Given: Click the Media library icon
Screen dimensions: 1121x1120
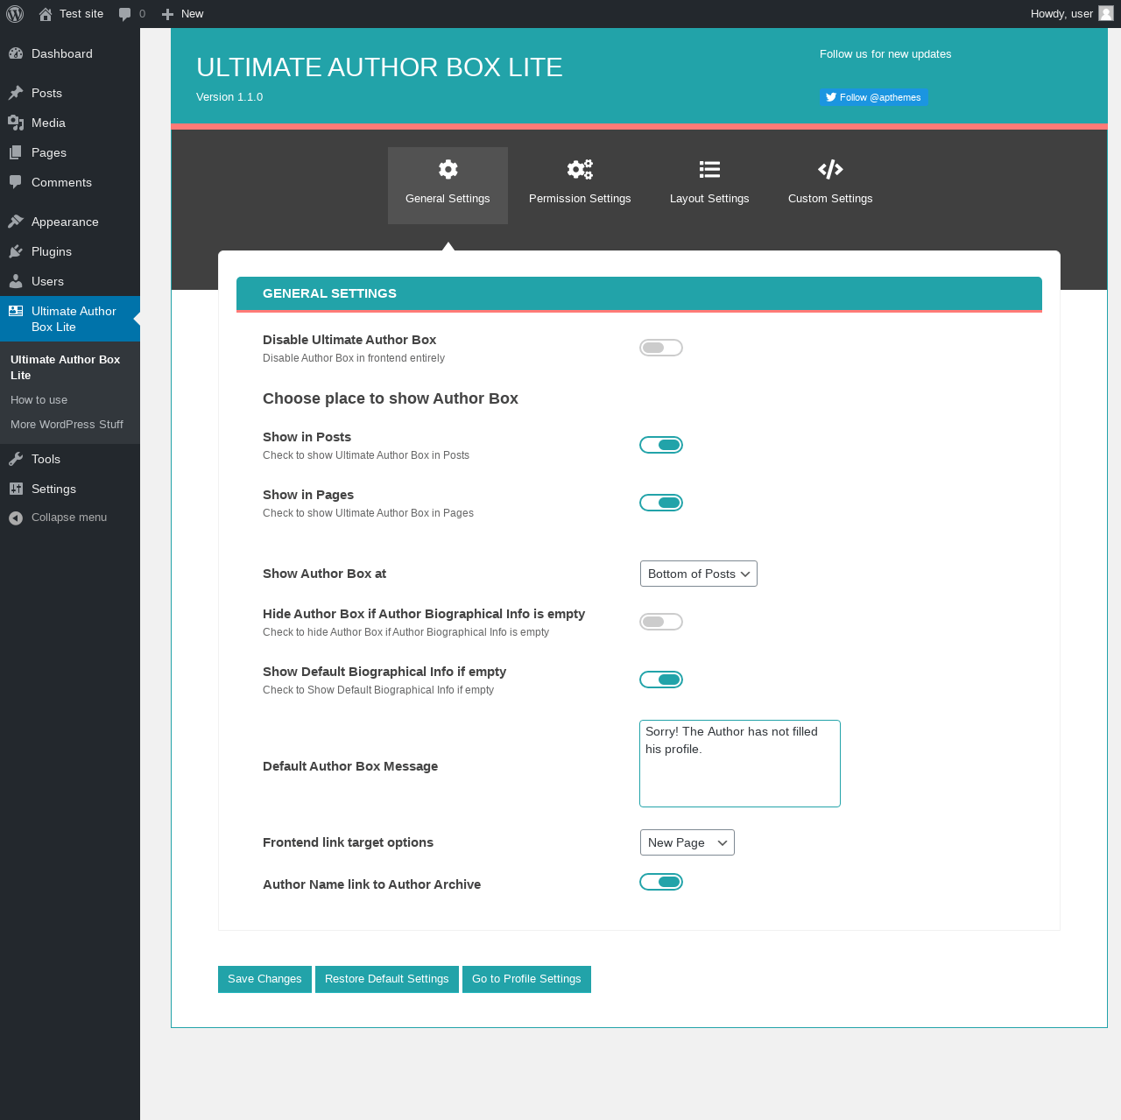Looking at the screenshot, I should click(x=16, y=123).
